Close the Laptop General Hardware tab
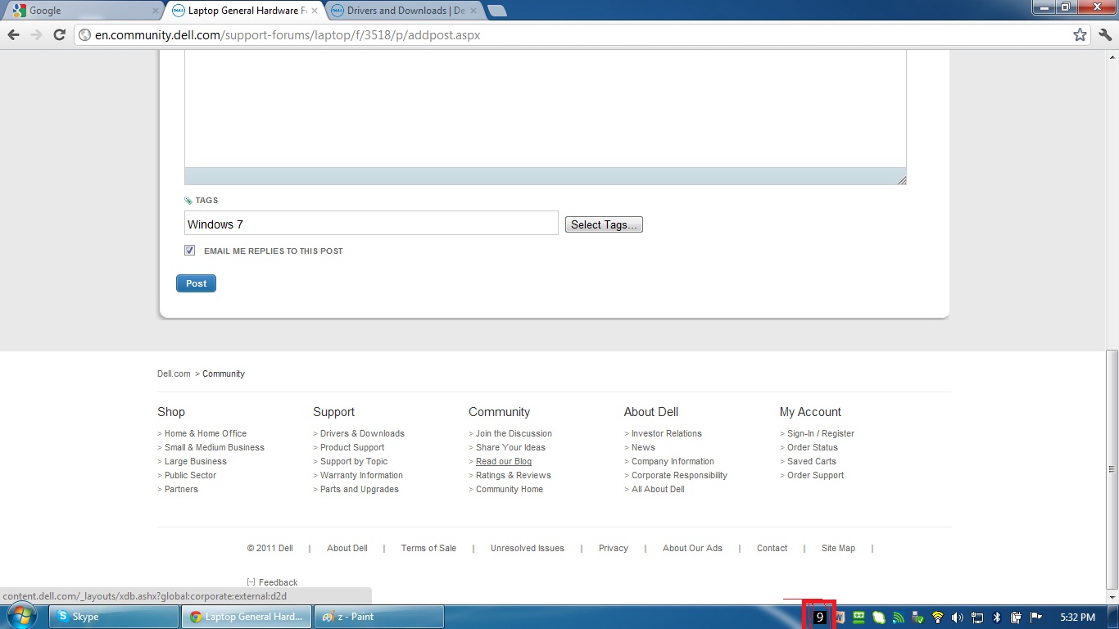Viewport: 1119px width, 629px height. pos(315,11)
